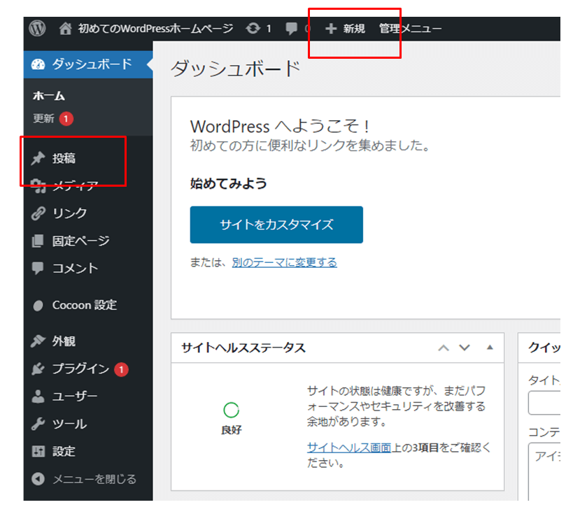The height and width of the screenshot is (514, 573).
Task: Open ユーザー menu
Action: coord(75,397)
